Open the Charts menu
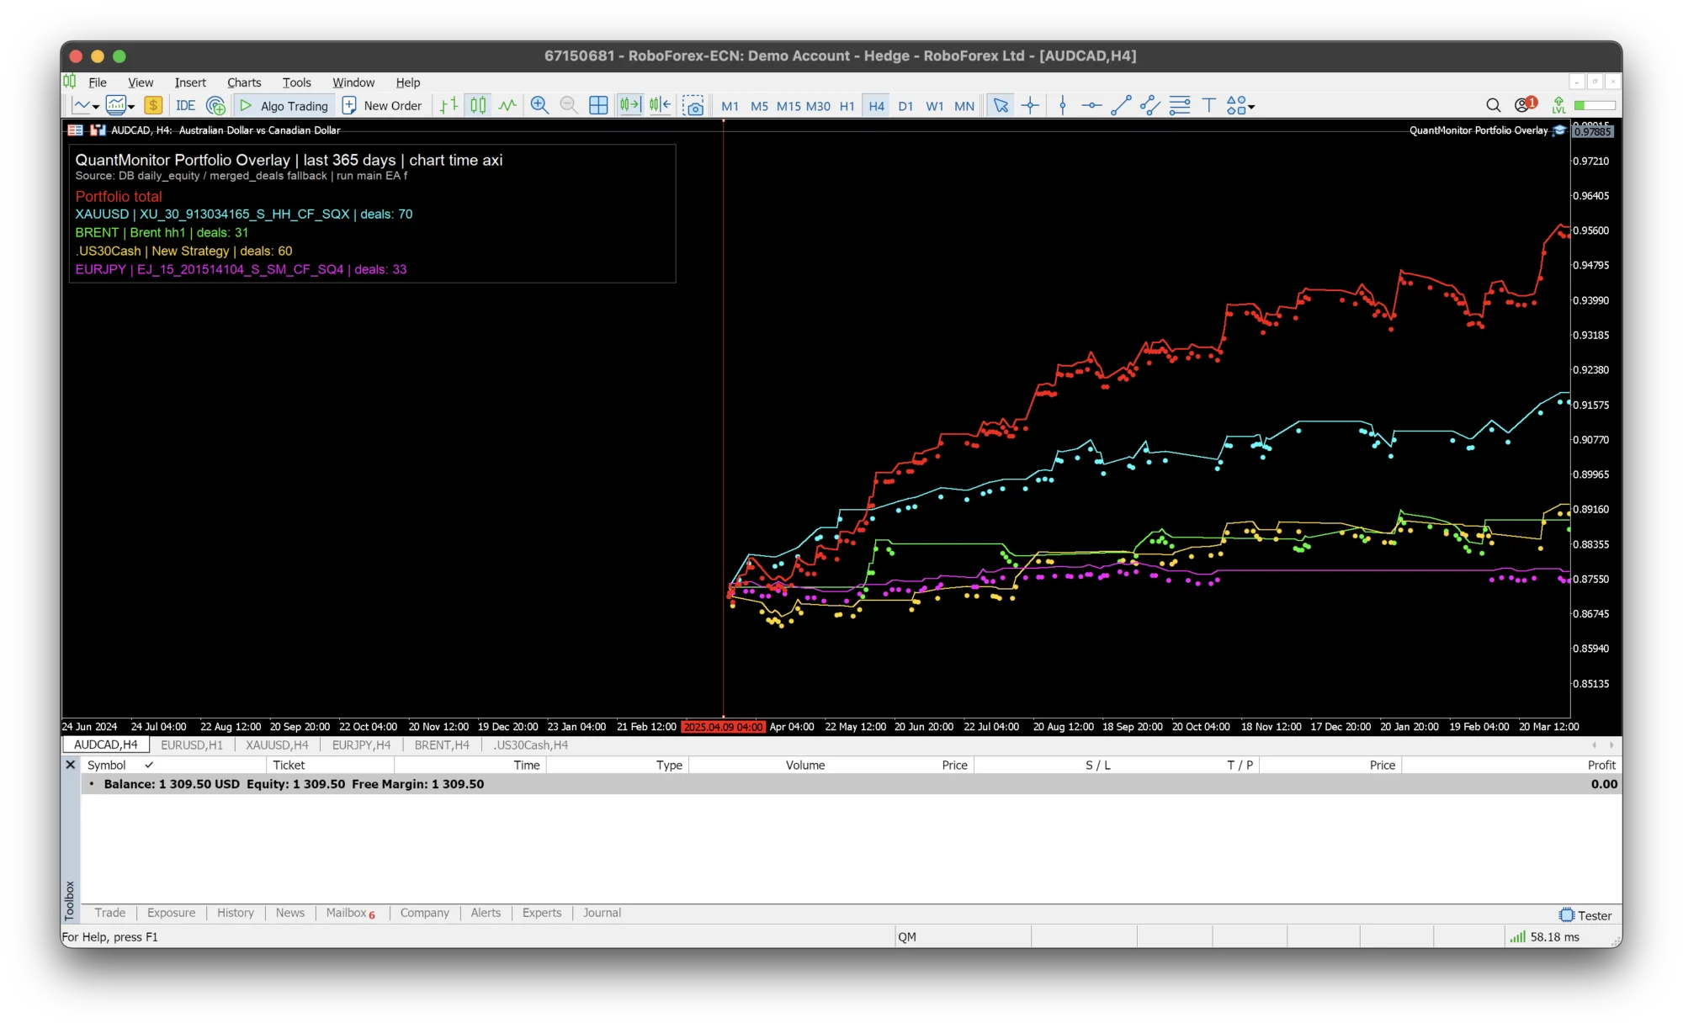This screenshot has height=1028, width=1683. 244,82
